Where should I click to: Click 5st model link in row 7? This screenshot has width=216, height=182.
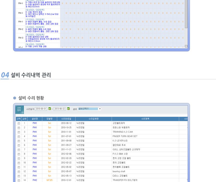(x=49, y=149)
